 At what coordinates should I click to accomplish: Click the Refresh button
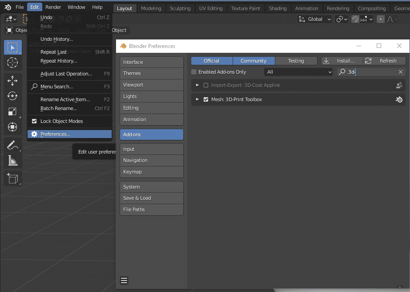pos(384,60)
